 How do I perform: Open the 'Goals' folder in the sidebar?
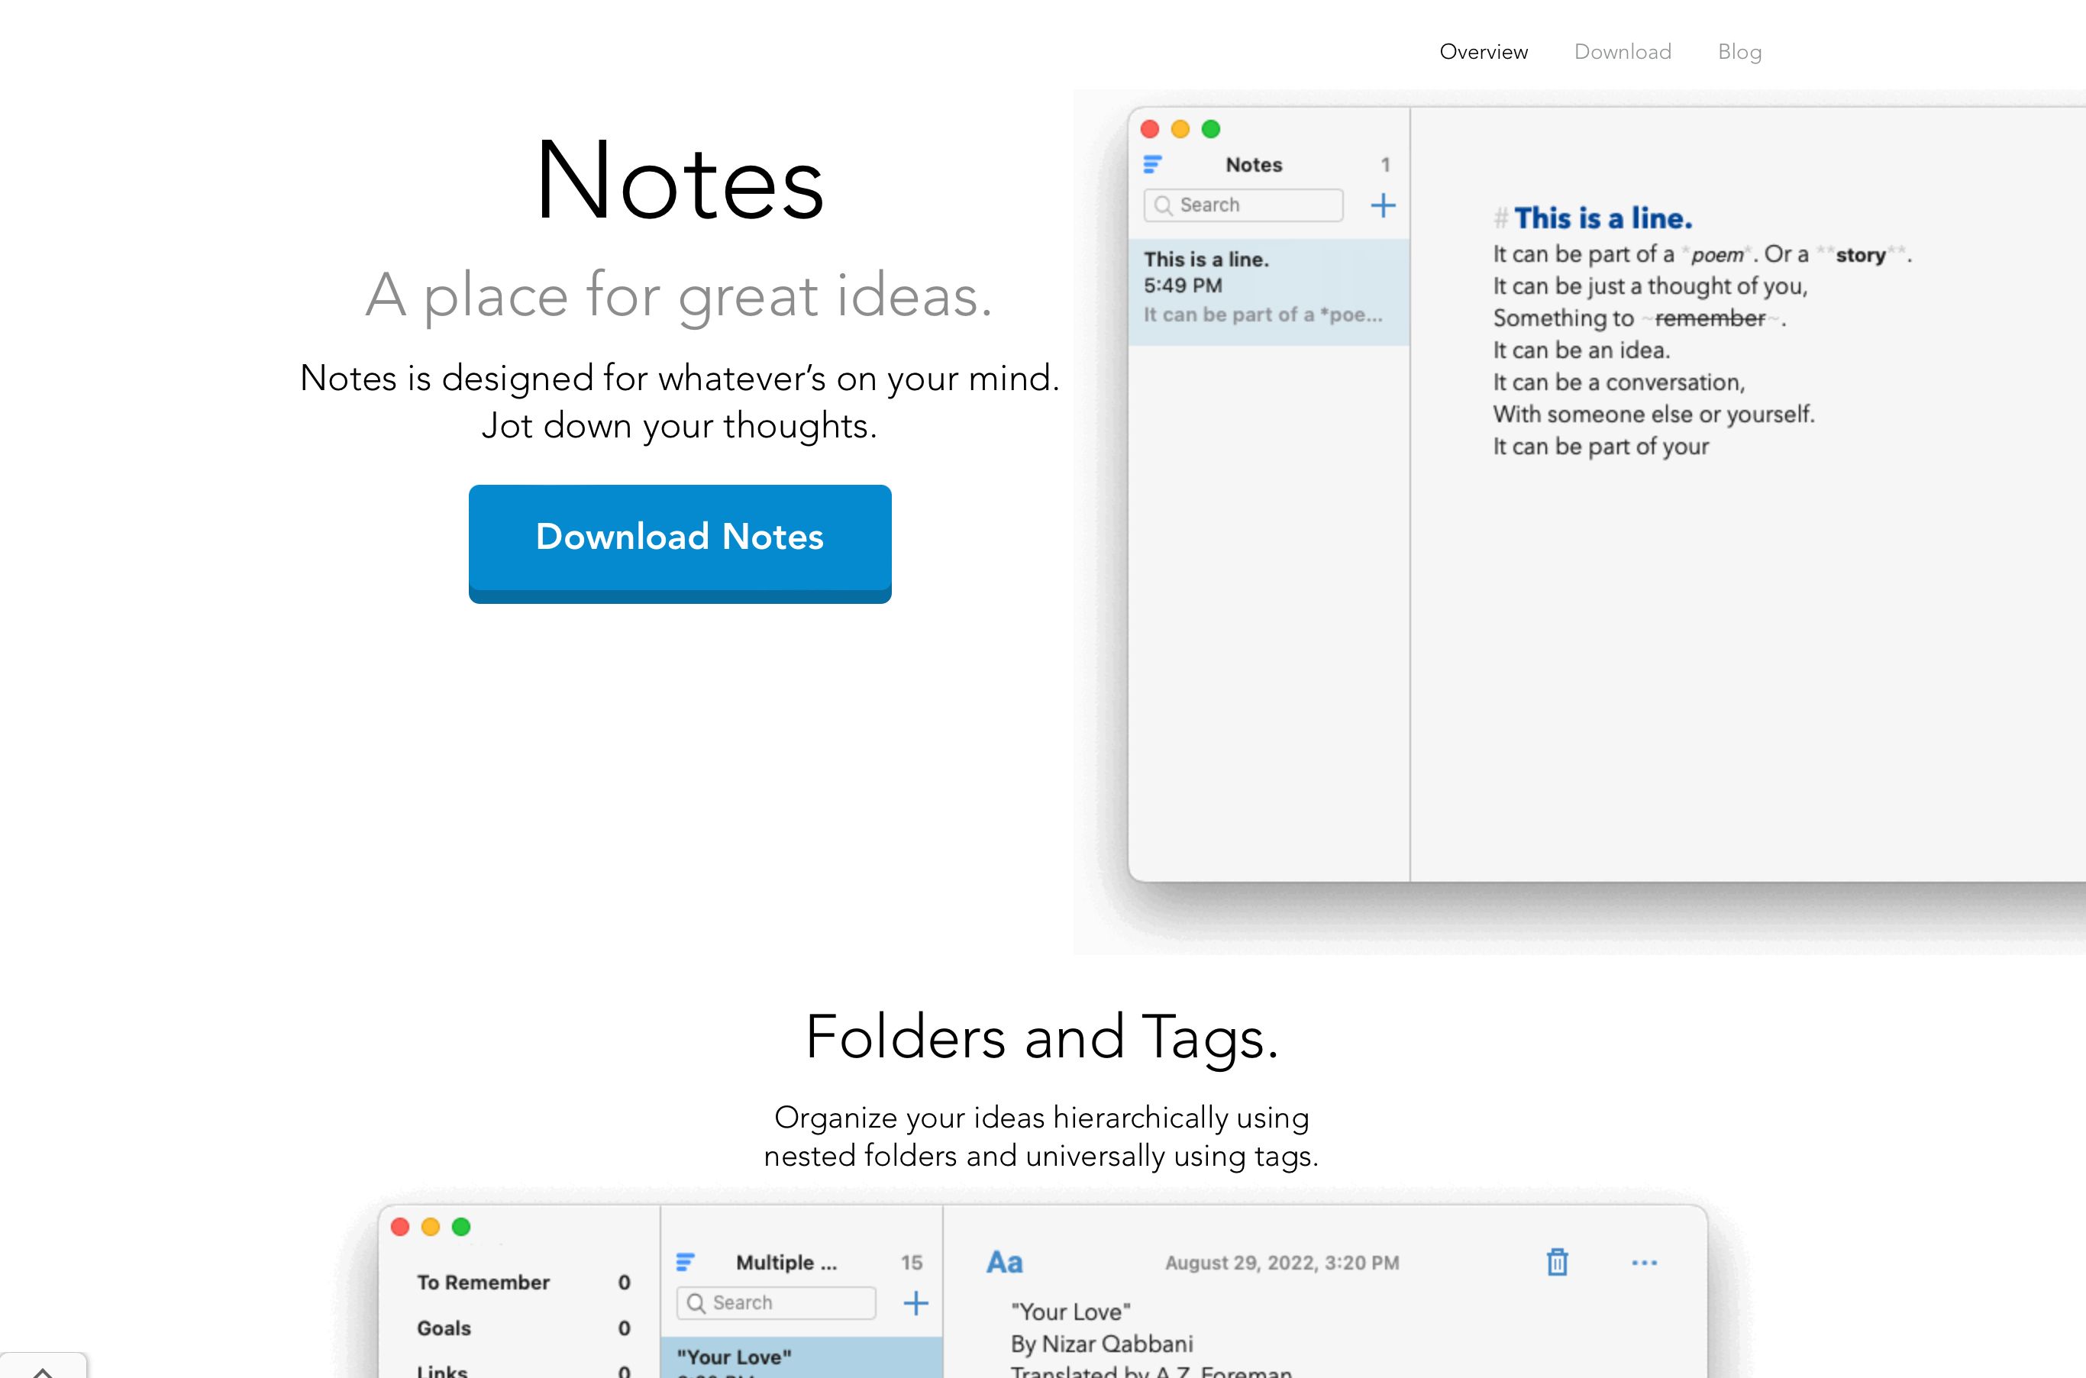tap(444, 1328)
